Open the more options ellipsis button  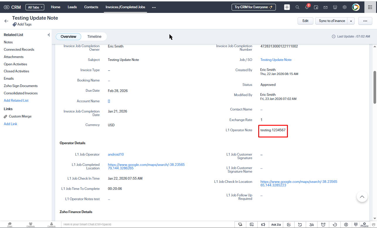point(365,21)
